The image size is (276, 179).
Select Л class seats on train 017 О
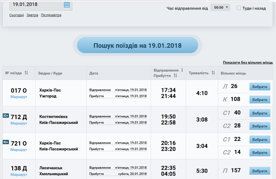pyautogui.click(x=259, y=87)
